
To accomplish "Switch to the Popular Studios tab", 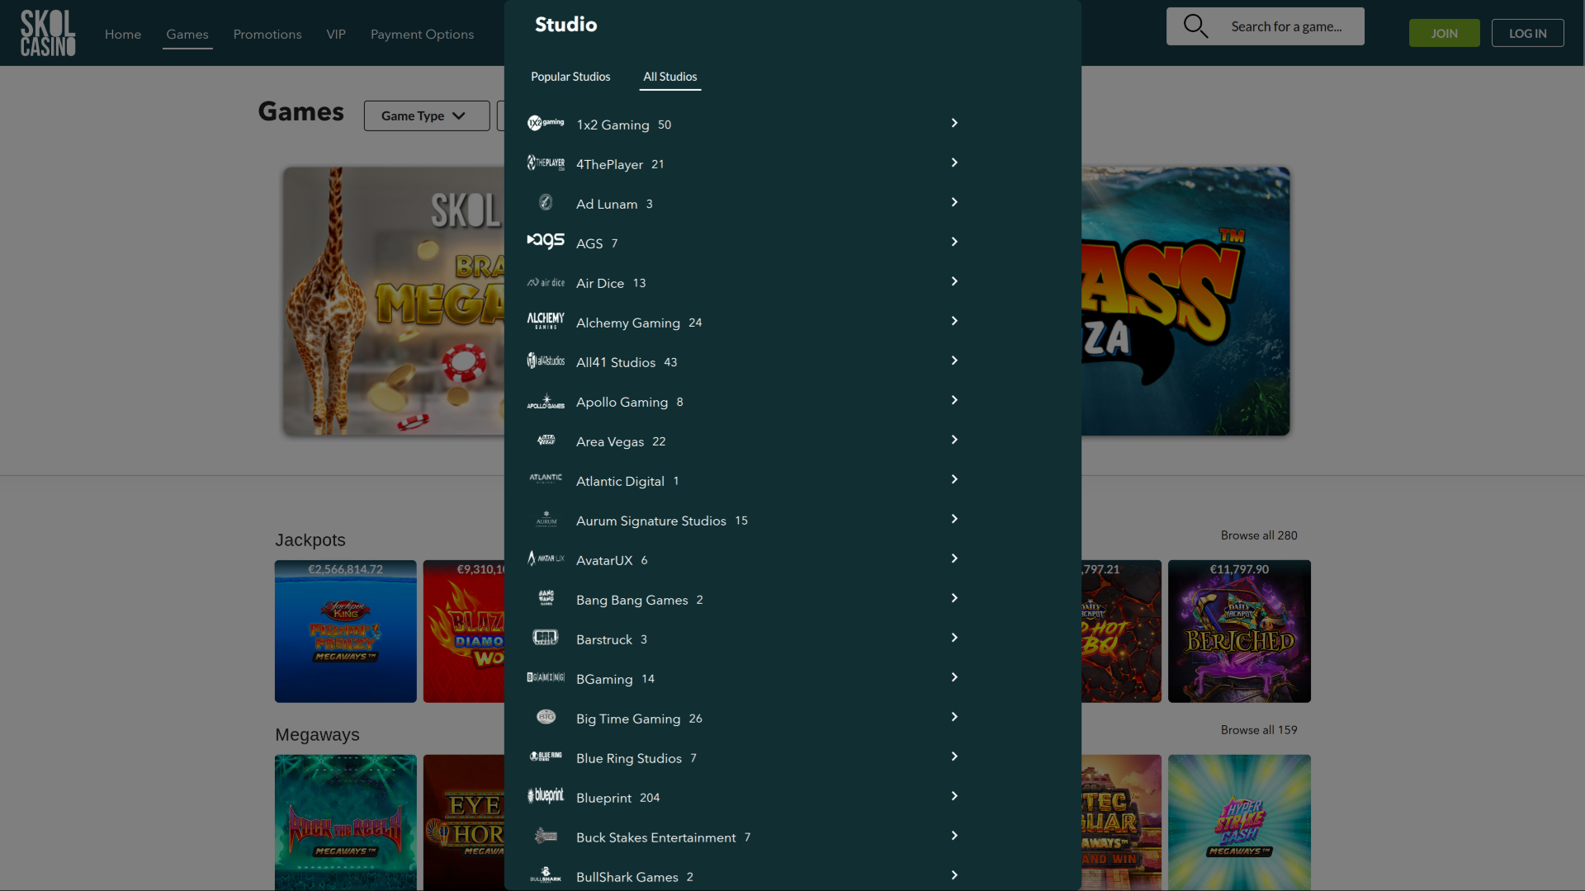I will point(570,76).
